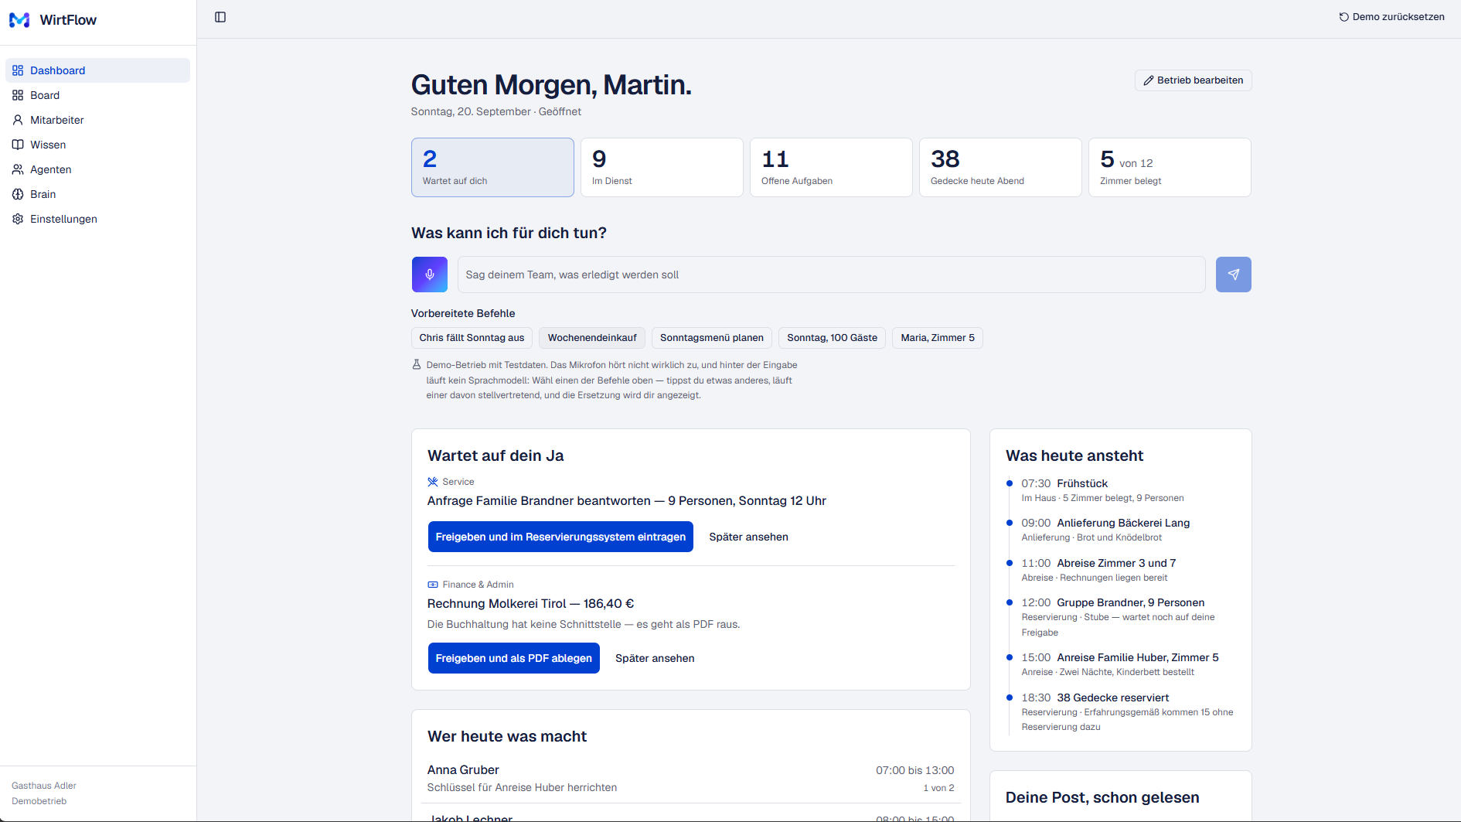This screenshot has height=822, width=1461.
Task: Click Freigeben und als PDF ablegen
Action: click(x=514, y=658)
